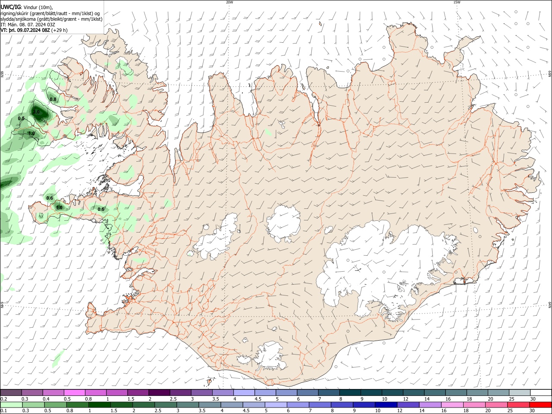Viewport: 552px width, 414px height.
Task: Select the dark teal upper swatch after 8
Action: [x=350, y=392]
